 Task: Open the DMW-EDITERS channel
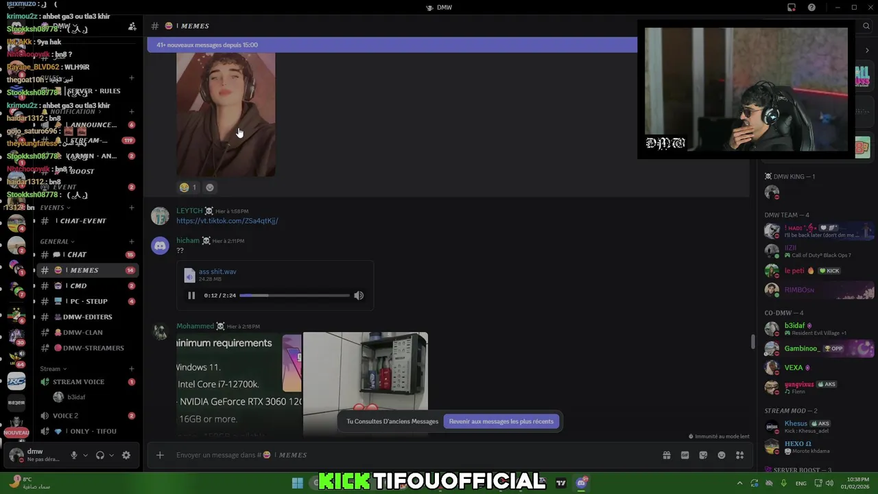[x=86, y=317]
